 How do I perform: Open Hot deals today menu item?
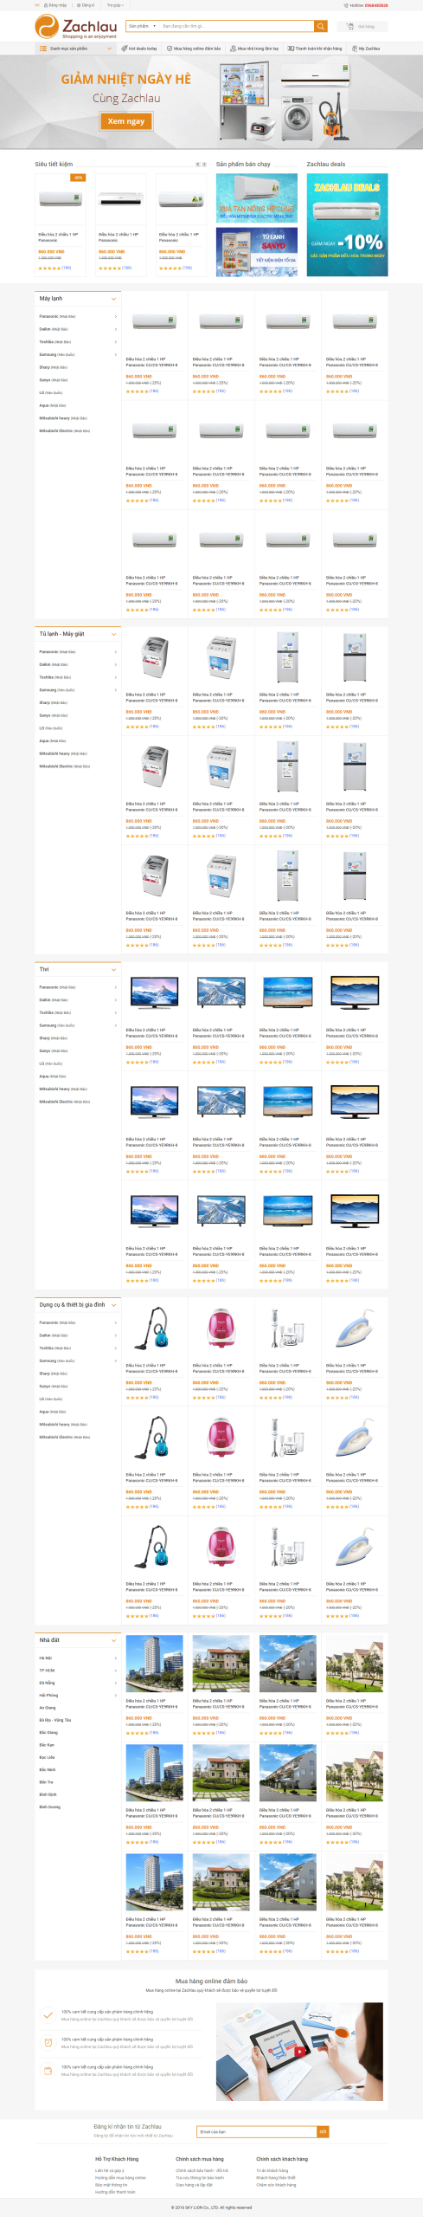140,48
